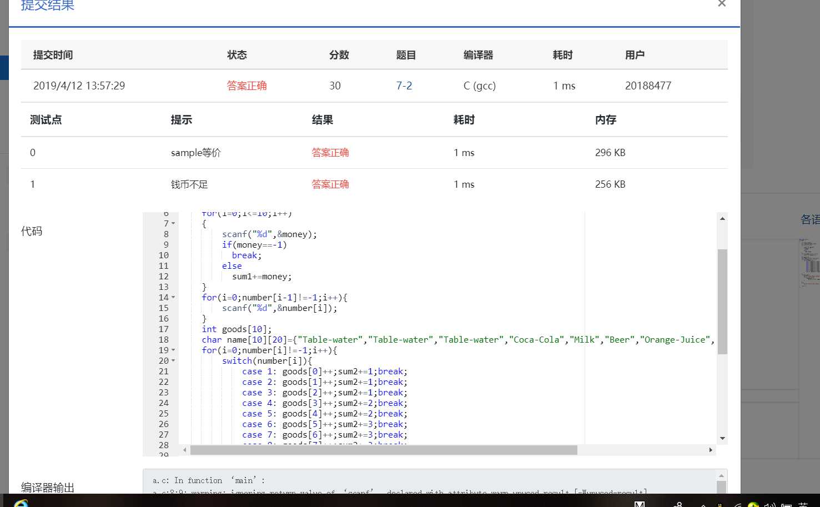Image resolution: width=820 pixels, height=507 pixels.
Task: Click the 296 KB memory value
Action: click(x=610, y=153)
